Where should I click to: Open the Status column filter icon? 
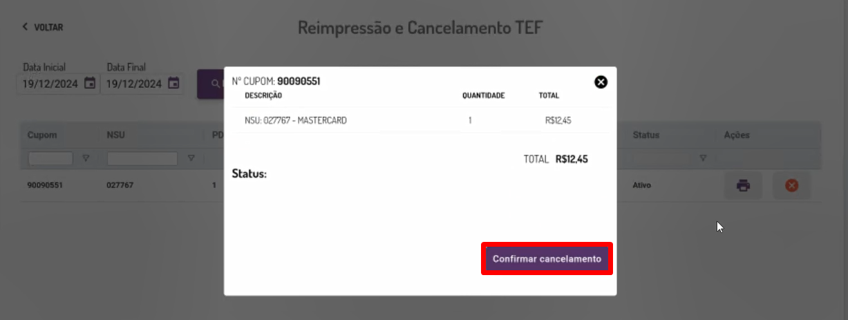click(x=703, y=158)
